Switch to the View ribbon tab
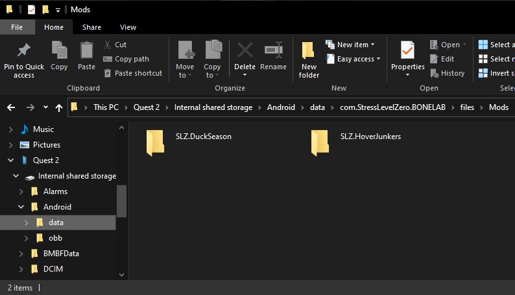Image resolution: width=515 pixels, height=295 pixels. [x=128, y=27]
